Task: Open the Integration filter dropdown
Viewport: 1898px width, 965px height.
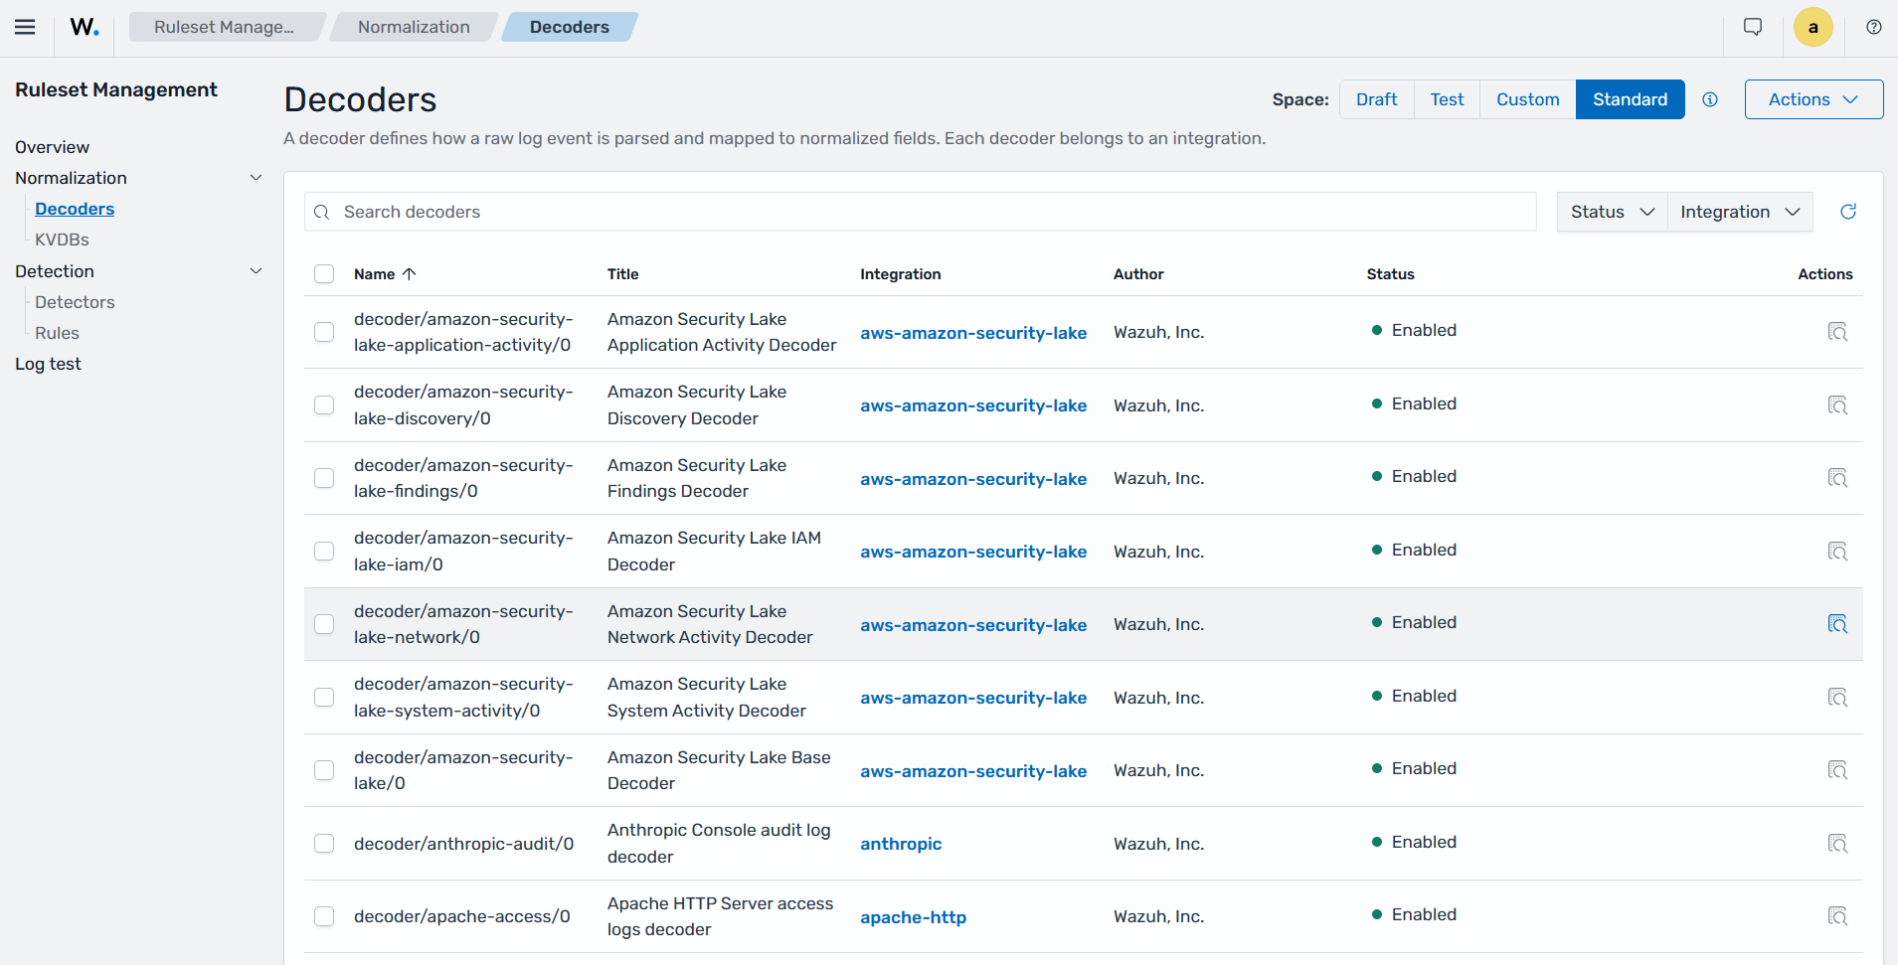Action: pos(1740,212)
